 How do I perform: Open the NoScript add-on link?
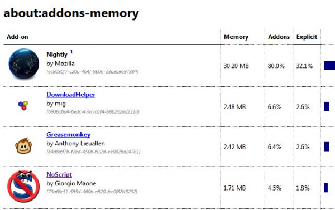pos(59,174)
